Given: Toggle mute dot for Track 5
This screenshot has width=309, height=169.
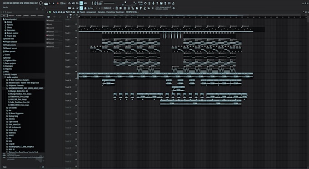Looking at the screenshot, I should (76, 45).
